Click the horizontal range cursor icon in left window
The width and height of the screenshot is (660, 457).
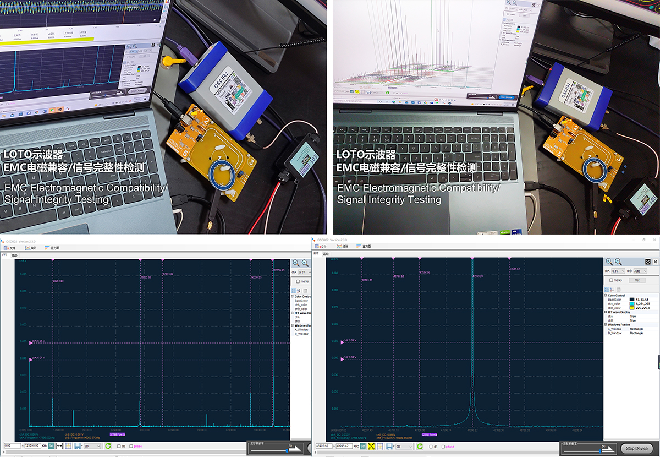(x=59, y=446)
